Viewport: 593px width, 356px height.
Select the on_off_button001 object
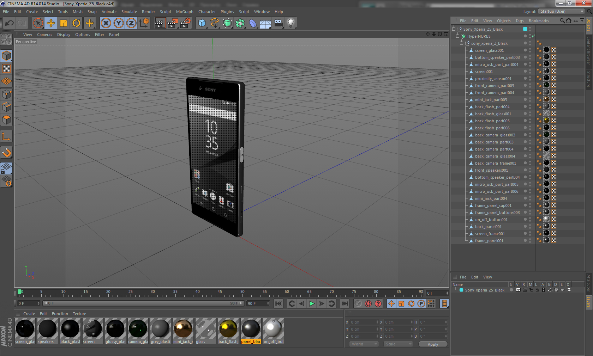click(x=491, y=220)
